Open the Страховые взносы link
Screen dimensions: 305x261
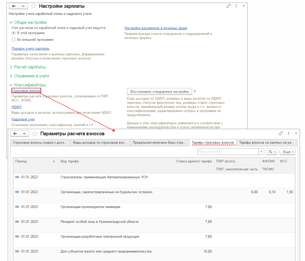pos(26,90)
